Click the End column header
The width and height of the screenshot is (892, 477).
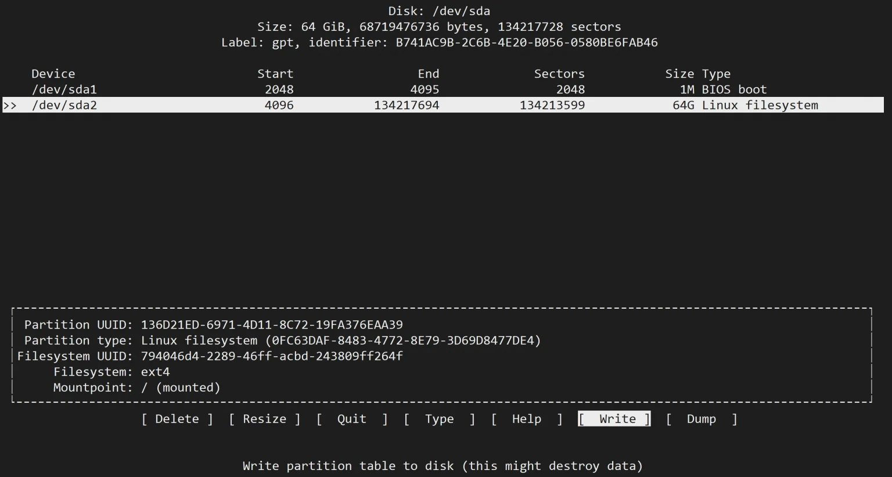(x=429, y=74)
